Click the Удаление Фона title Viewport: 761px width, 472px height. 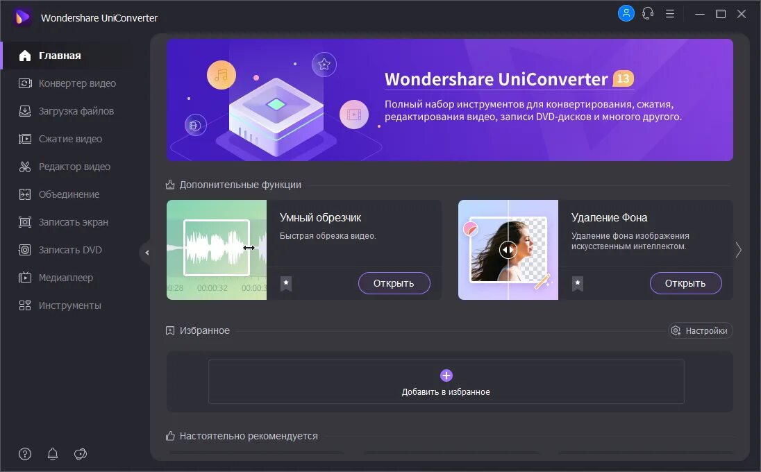609,218
